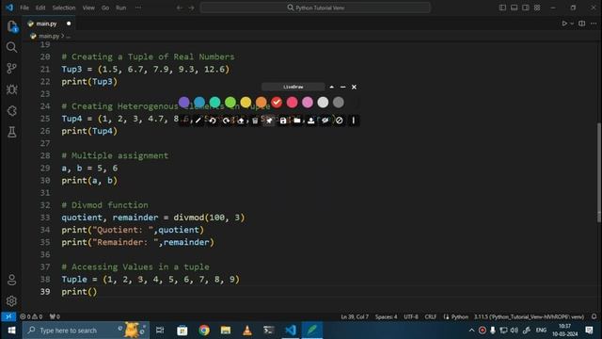This screenshot has height=339, width=602.
Task: Open the status bar notifications bell
Action: (x=594, y=316)
